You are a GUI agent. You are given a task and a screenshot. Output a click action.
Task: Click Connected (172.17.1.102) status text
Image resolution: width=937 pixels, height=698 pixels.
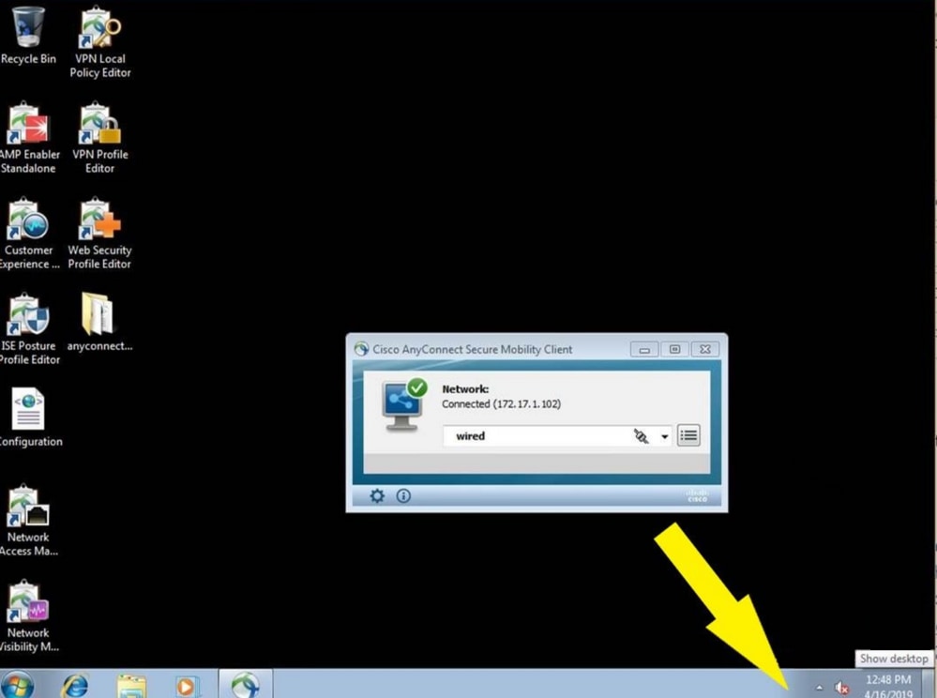(x=501, y=404)
